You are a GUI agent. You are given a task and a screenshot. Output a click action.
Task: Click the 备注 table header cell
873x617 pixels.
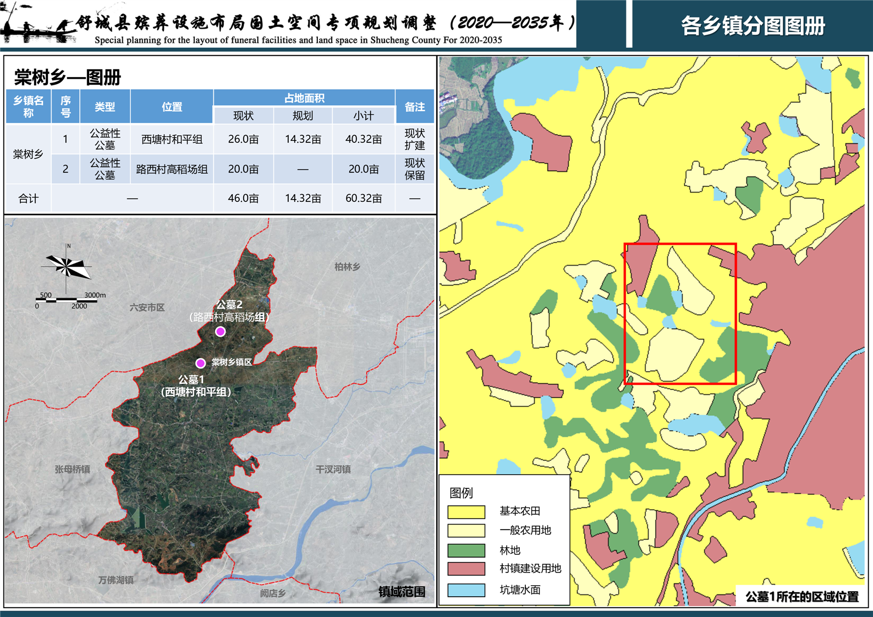(414, 107)
